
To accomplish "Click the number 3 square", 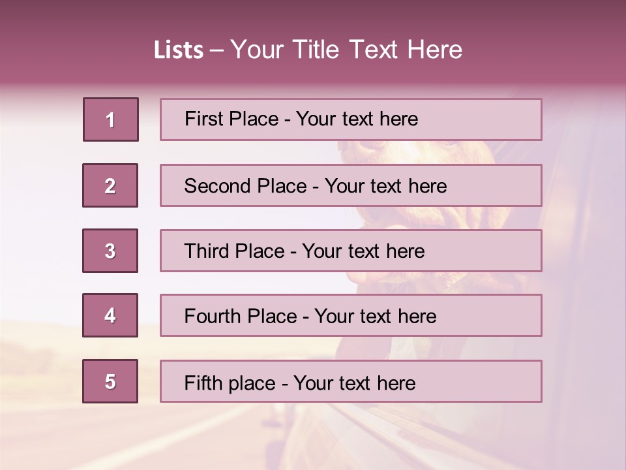I will (x=110, y=251).
